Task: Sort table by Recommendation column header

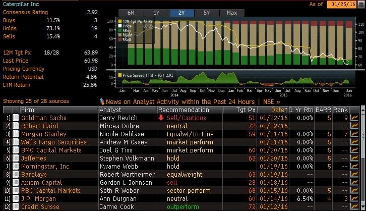Action: 190,110
